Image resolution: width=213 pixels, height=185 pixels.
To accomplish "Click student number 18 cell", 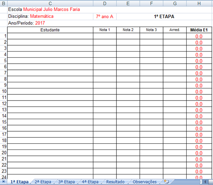I will tap(4, 140).
